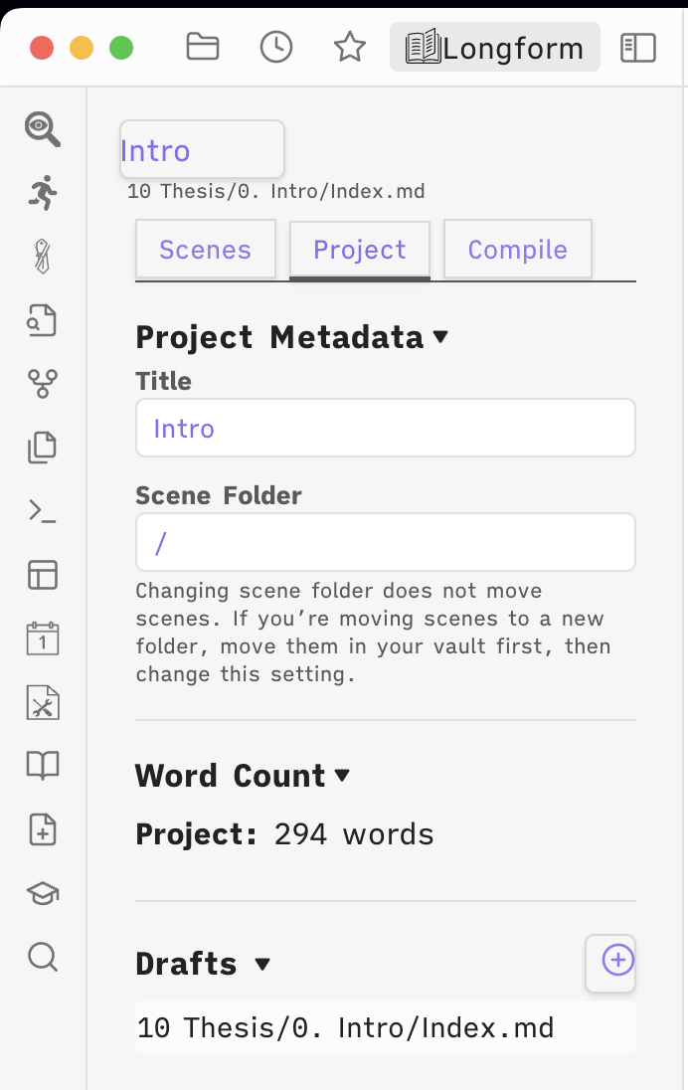Screen dimensions: 688x1090
Task: Collapse the Word Count section
Action: click(342, 776)
